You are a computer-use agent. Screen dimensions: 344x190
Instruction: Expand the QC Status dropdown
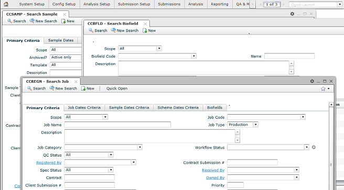click(111, 155)
